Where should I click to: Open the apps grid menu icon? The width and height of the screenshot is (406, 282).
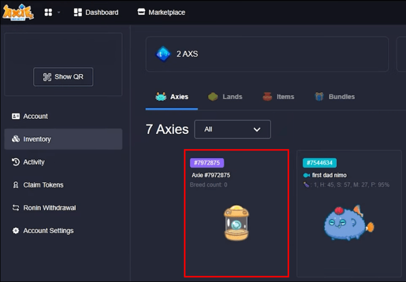[48, 12]
